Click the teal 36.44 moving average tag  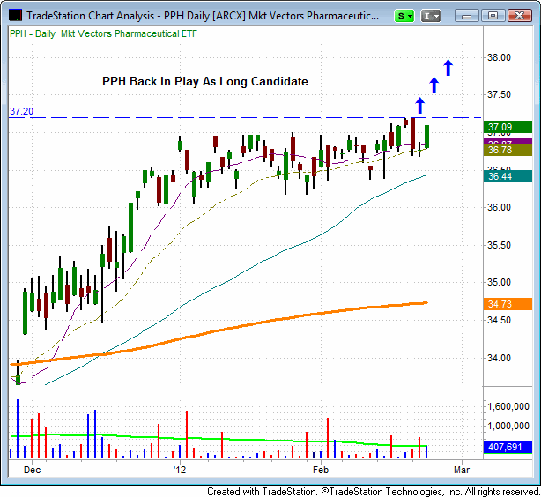[508, 176]
